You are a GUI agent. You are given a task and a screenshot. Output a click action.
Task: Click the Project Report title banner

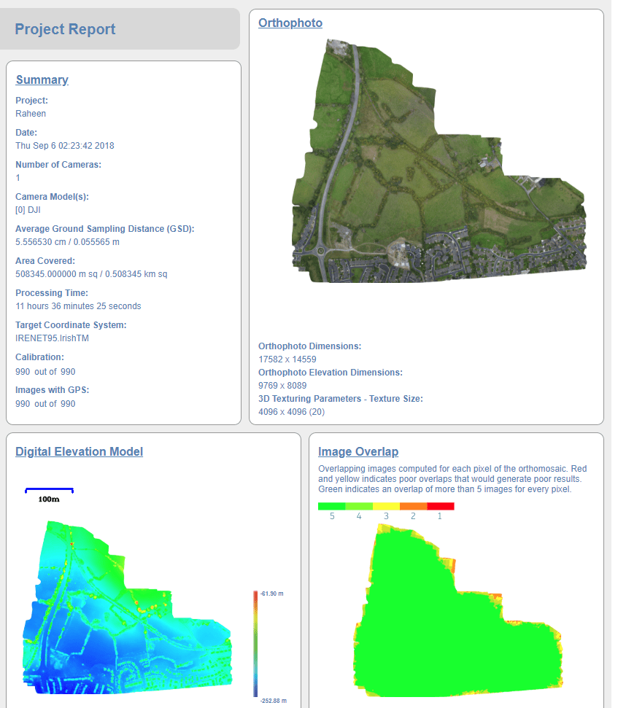[63, 28]
